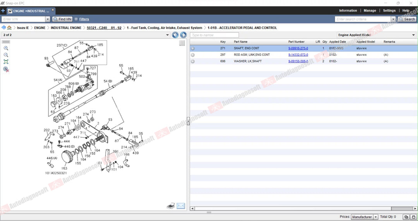Open Fuel Tank, Cooling, Air Intake breadcrumb
Screen dimensions: 418x221
point(164,28)
